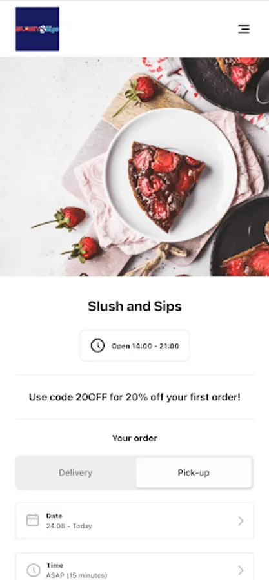Open the hamburger menu icon
Viewport: 269px width, 580px height.
tap(243, 29)
